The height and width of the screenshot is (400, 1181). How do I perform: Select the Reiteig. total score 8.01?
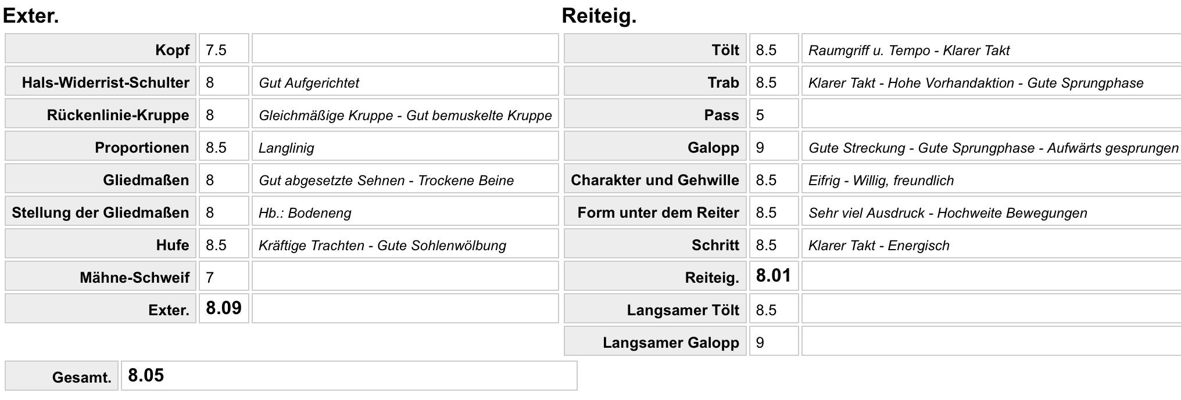[x=774, y=276]
